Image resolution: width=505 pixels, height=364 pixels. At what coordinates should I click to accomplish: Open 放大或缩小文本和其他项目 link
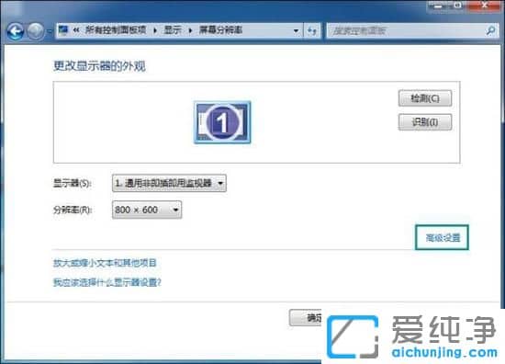[x=105, y=263]
